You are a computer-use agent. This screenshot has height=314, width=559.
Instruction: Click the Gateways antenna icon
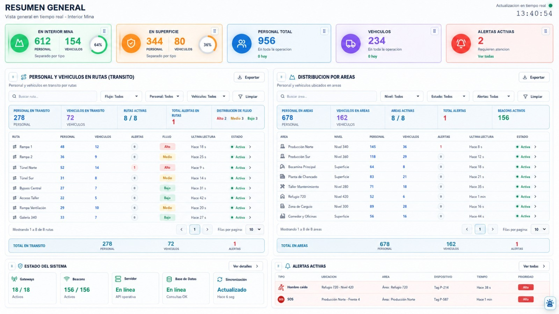tap(14, 279)
